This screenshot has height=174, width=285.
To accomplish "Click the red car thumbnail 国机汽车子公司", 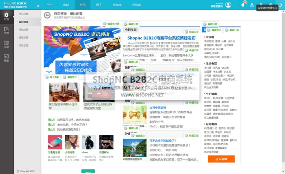I will 99,92.
